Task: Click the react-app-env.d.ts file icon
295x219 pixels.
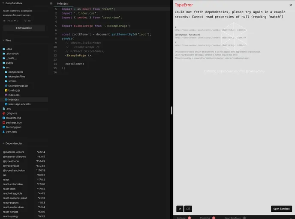Action: [6, 104]
